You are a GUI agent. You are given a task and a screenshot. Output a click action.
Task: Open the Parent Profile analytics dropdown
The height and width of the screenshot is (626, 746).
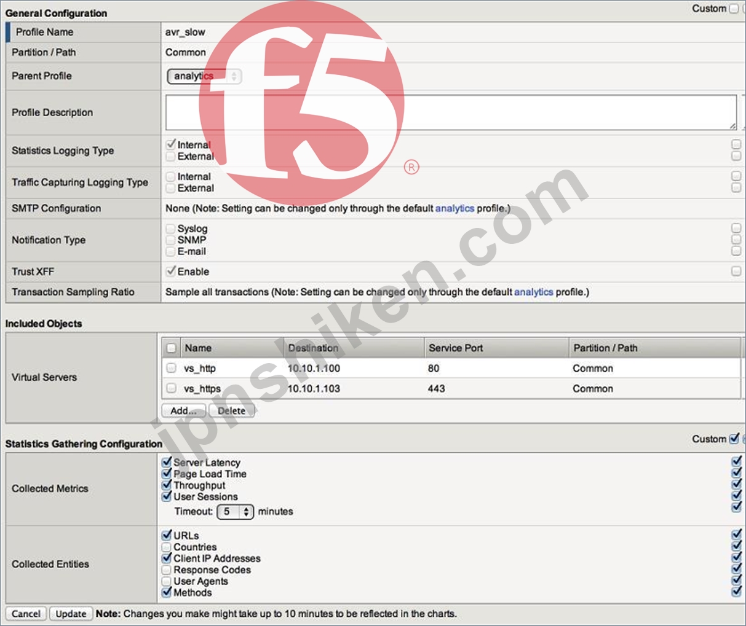point(204,76)
